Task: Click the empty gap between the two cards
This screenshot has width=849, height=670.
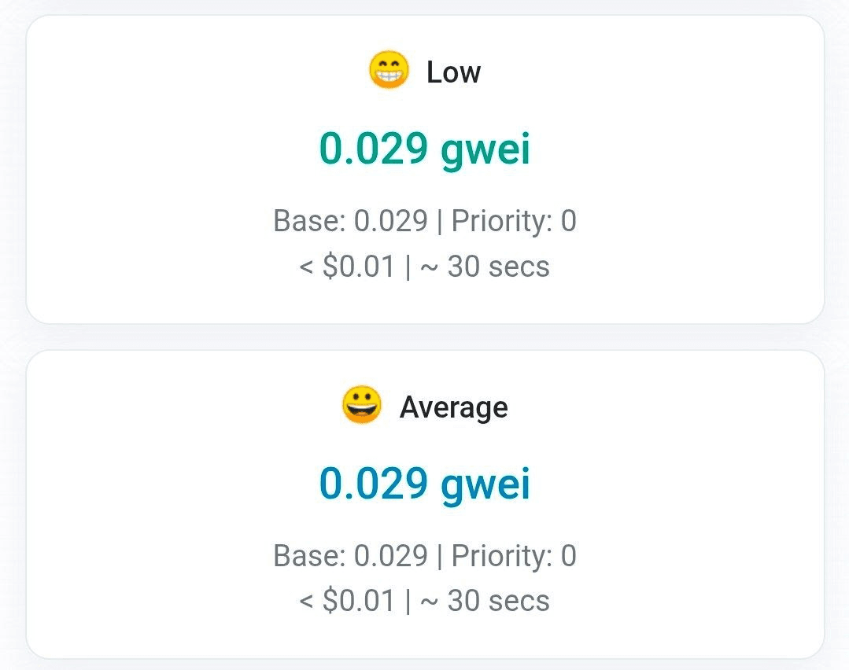Action: tap(425, 337)
